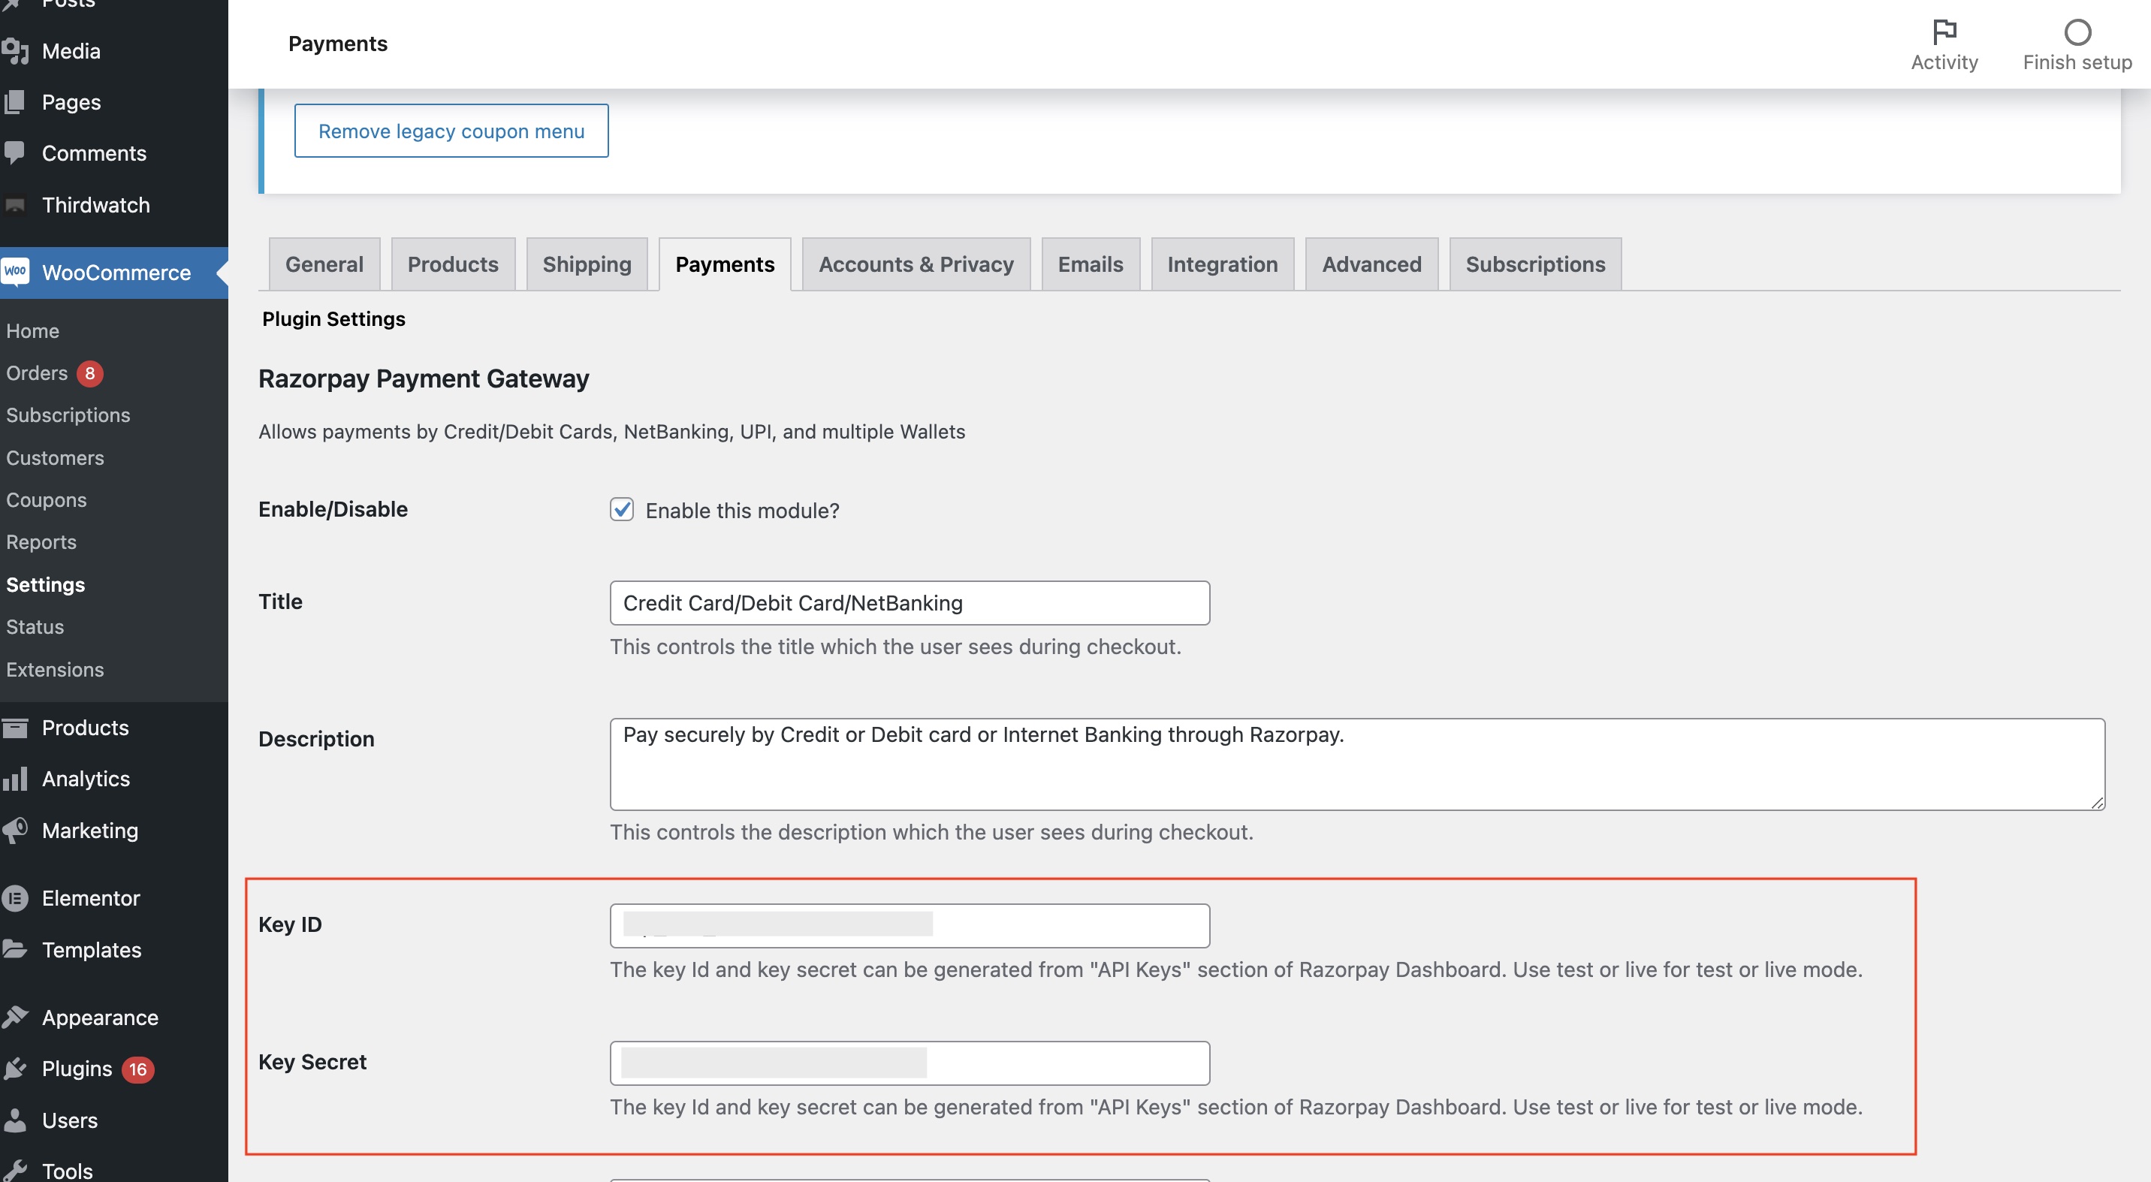The width and height of the screenshot is (2151, 1182).
Task: Select the Payments tab
Action: click(725, 264)
